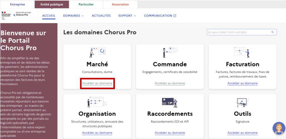Viewport: 286px width, 139px height.
Task: Click Accéder au domaine under Raccordements
Action: point(170,133)
